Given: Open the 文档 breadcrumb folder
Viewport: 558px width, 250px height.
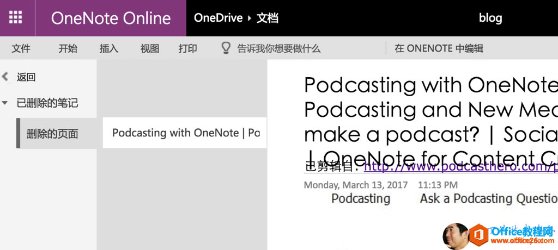Looking at the screenshot, I should pos(267,18).
